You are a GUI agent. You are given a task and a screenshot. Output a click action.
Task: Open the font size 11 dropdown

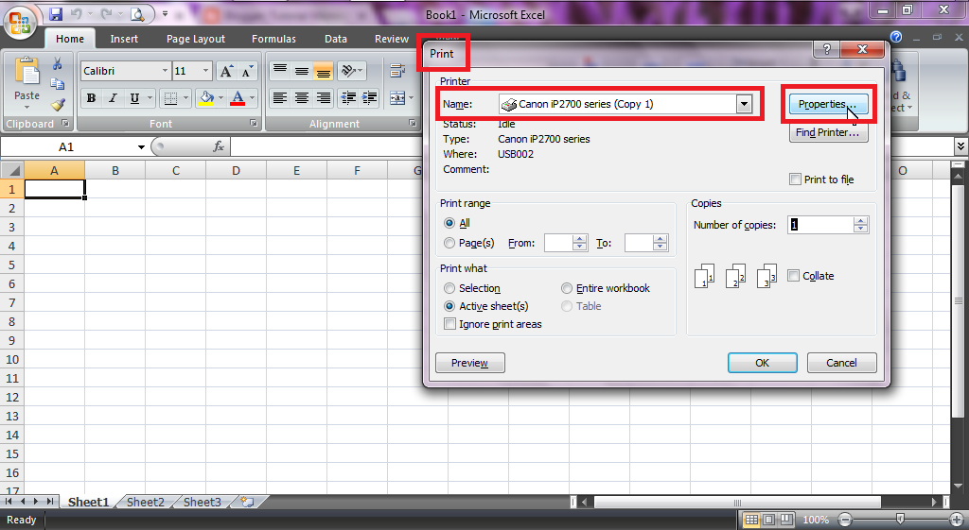(x=205, y=71)
